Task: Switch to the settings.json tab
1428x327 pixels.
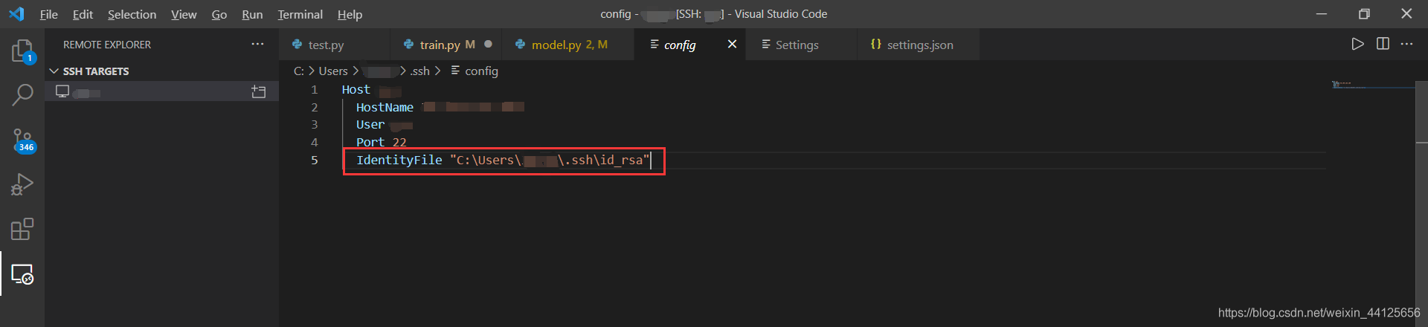Action: (x=919, y=45)
